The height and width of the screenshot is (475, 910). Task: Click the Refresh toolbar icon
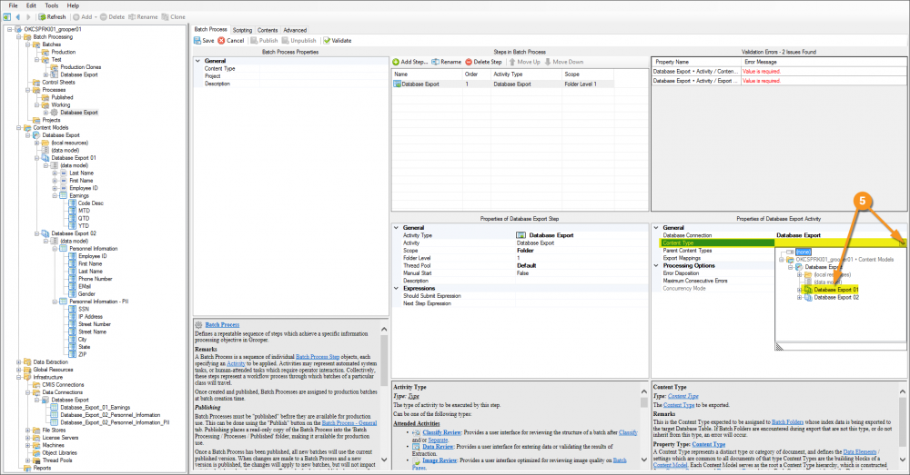[x=42, y=16]
